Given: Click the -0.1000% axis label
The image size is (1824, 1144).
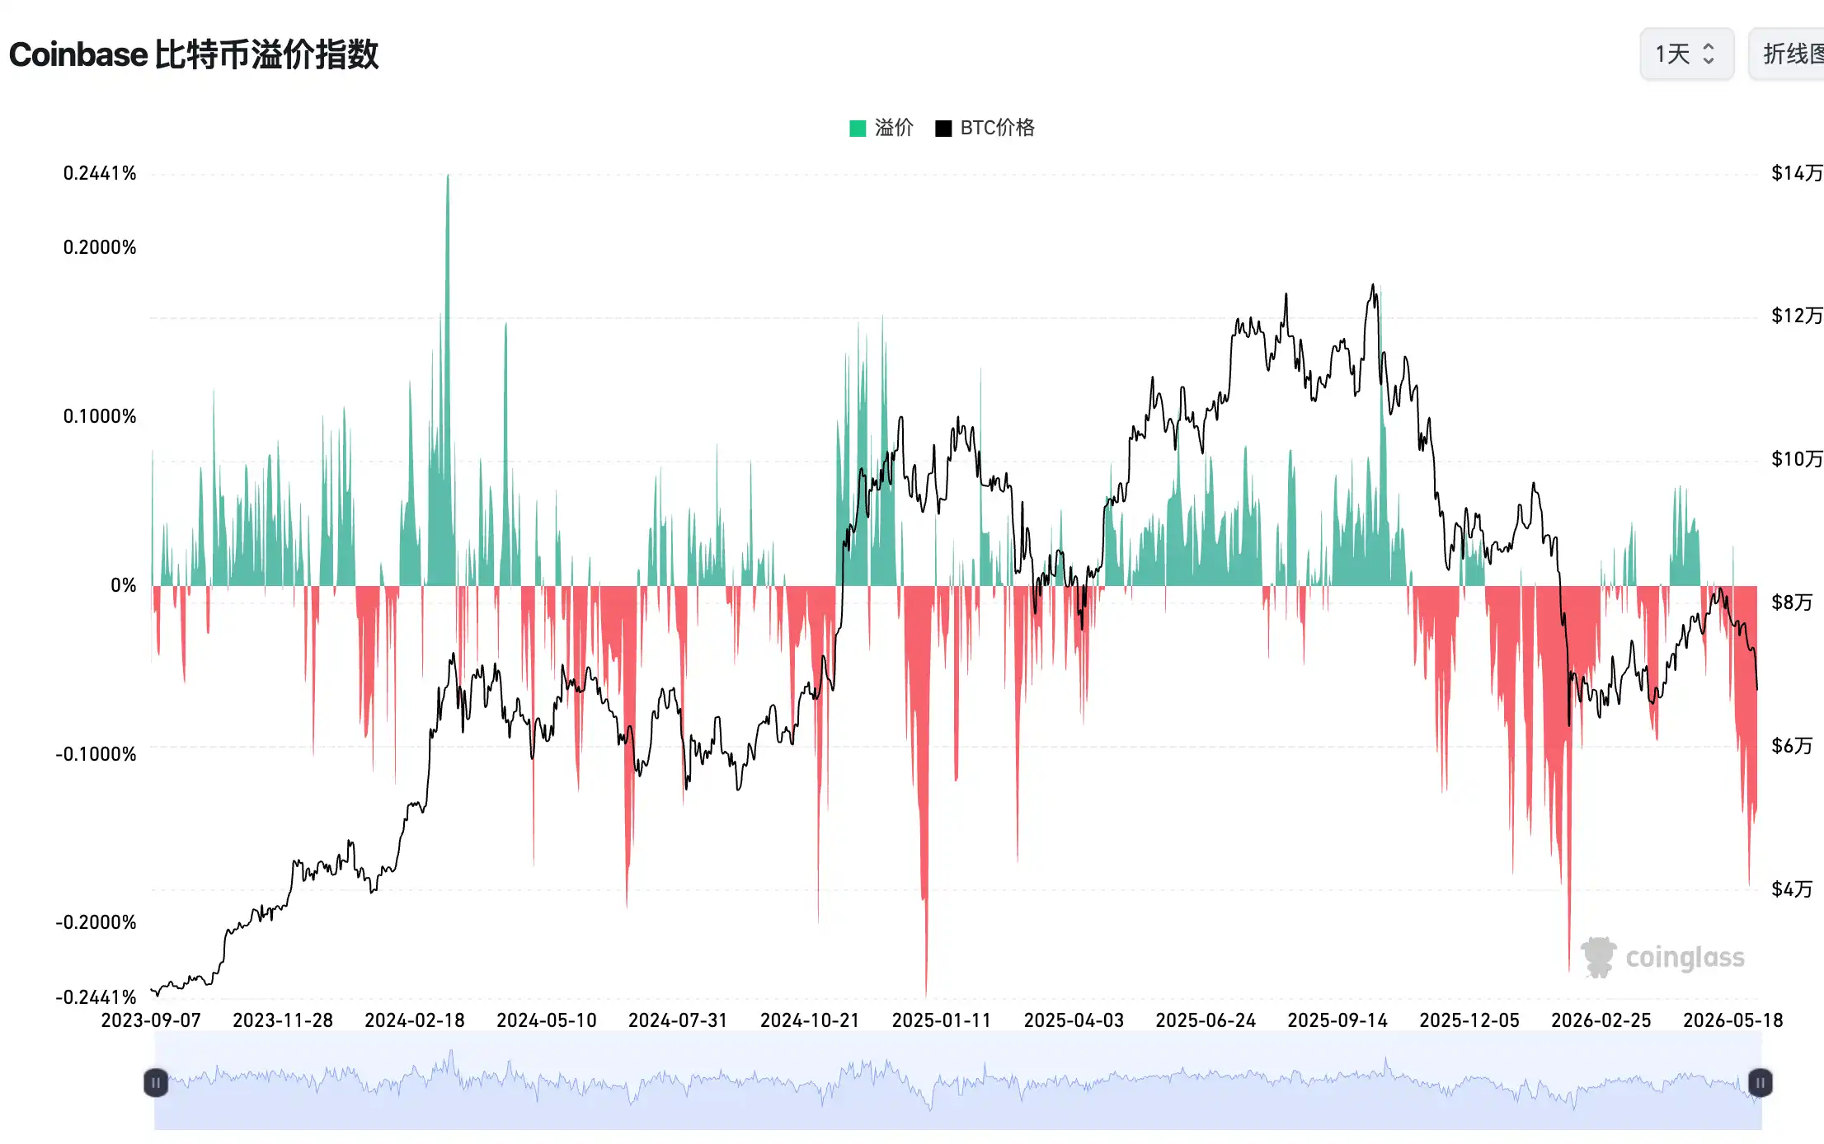Looking at the screenshot, I should tap(96, 754).
